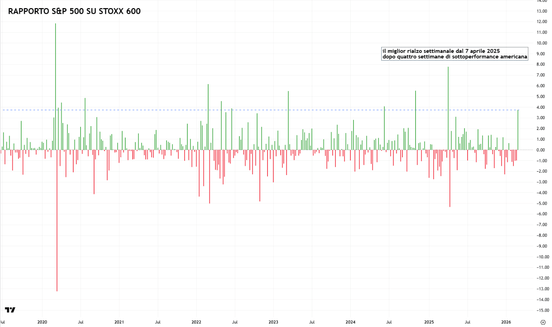552x327 pixels.
Task: Open chart settings hexagon icon
Action: point(543,322)
